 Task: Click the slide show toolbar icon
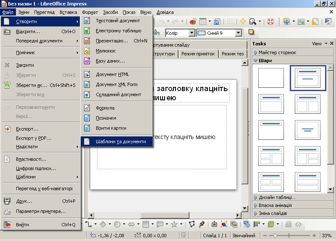[x=328, y=21]
